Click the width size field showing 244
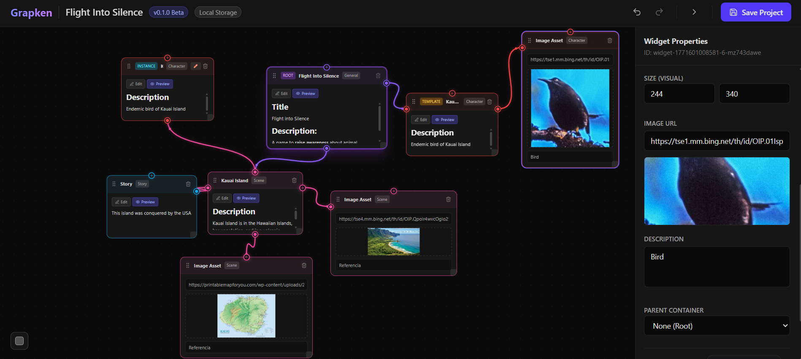 pyautogui.click(x=679, y=94)
